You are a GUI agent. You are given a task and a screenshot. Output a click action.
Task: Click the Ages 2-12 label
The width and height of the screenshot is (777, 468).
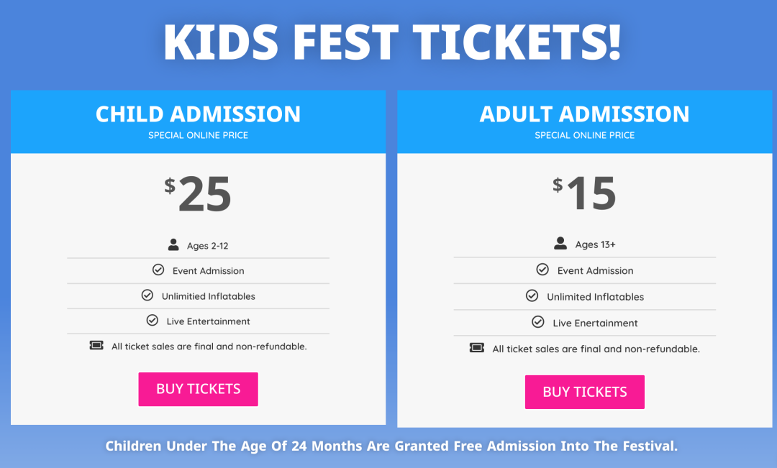click(208, 246)
